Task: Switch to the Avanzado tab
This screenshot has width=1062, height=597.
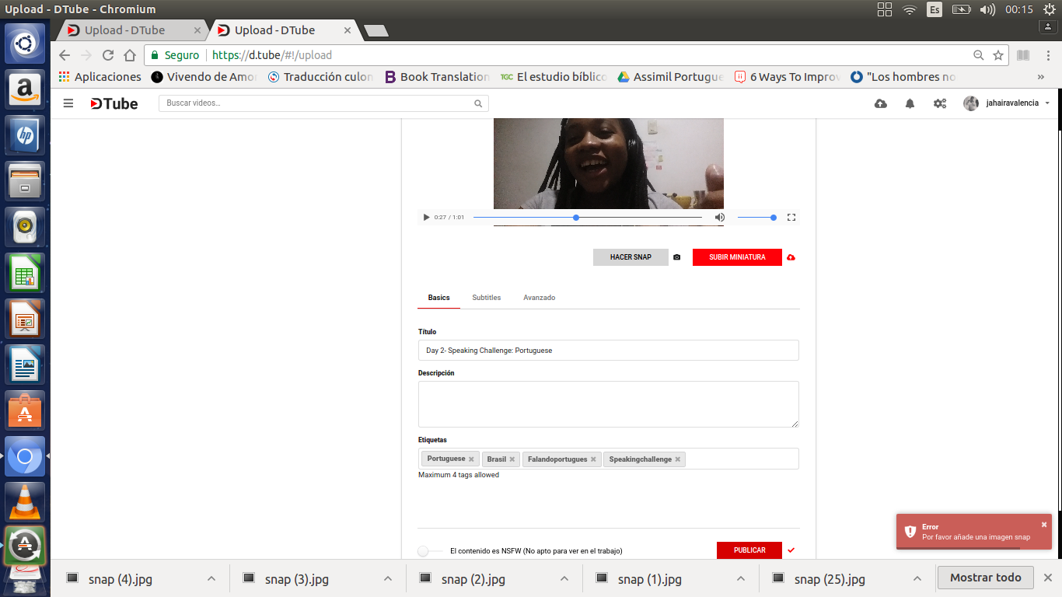Action: 539,298
